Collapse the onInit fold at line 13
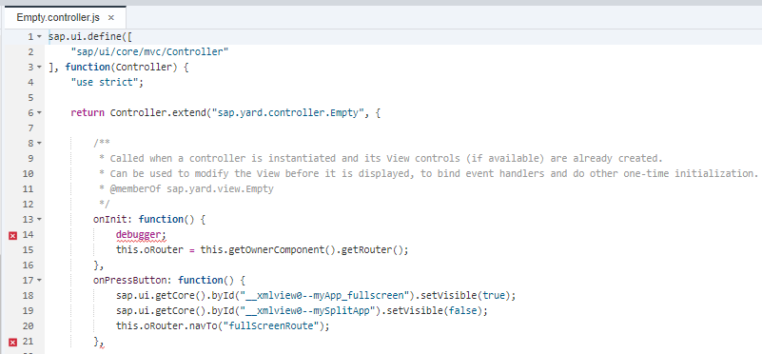 click(x=39, y=219)
